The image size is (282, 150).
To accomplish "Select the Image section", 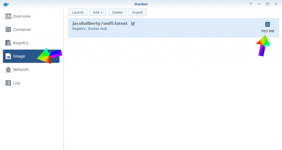I will tap(31, 56).
